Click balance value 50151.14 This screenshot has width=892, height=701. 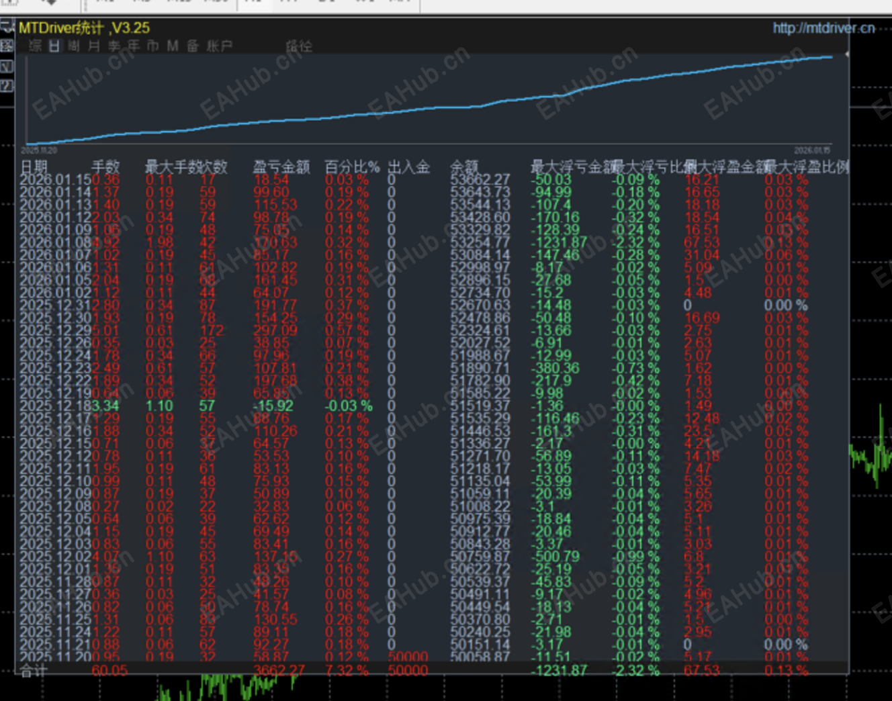tap(480, 645)
